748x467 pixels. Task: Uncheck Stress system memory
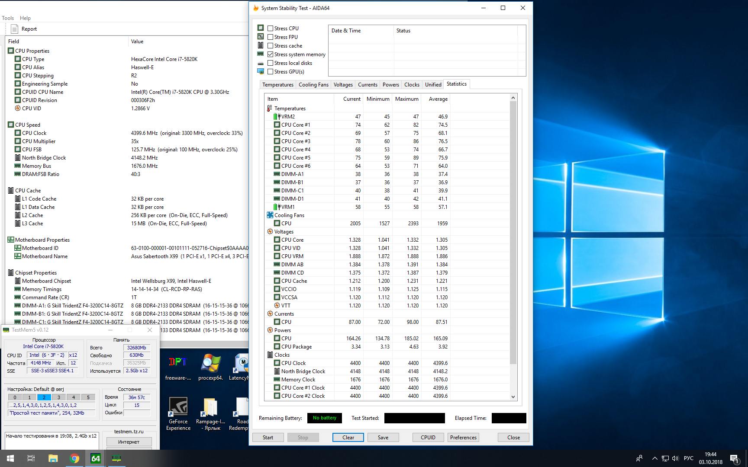271,54
